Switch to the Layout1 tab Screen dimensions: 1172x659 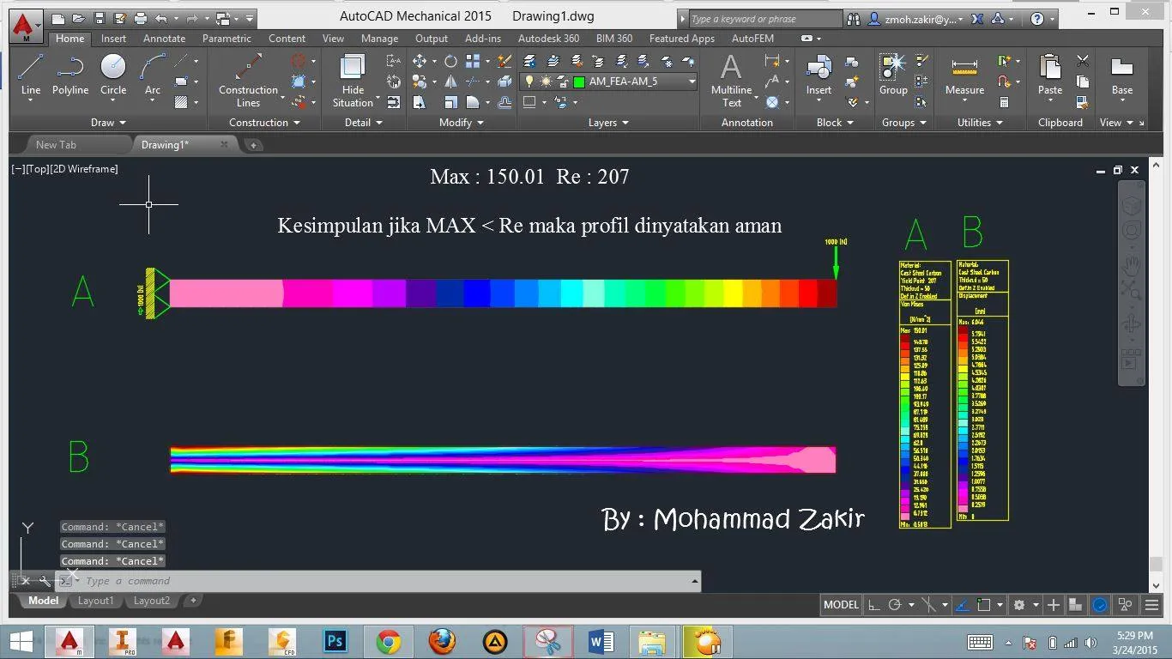(95, 601)
